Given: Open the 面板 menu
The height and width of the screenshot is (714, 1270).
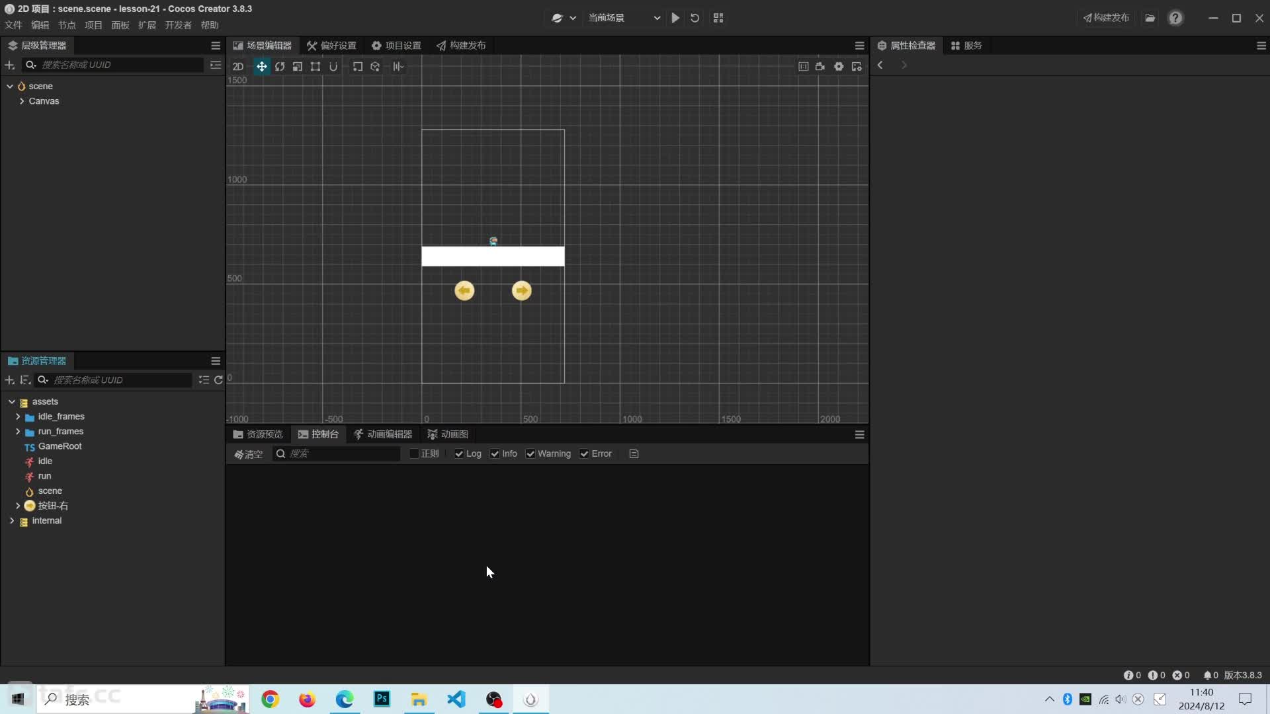Looking at the screenshot, I should (120, 25).
